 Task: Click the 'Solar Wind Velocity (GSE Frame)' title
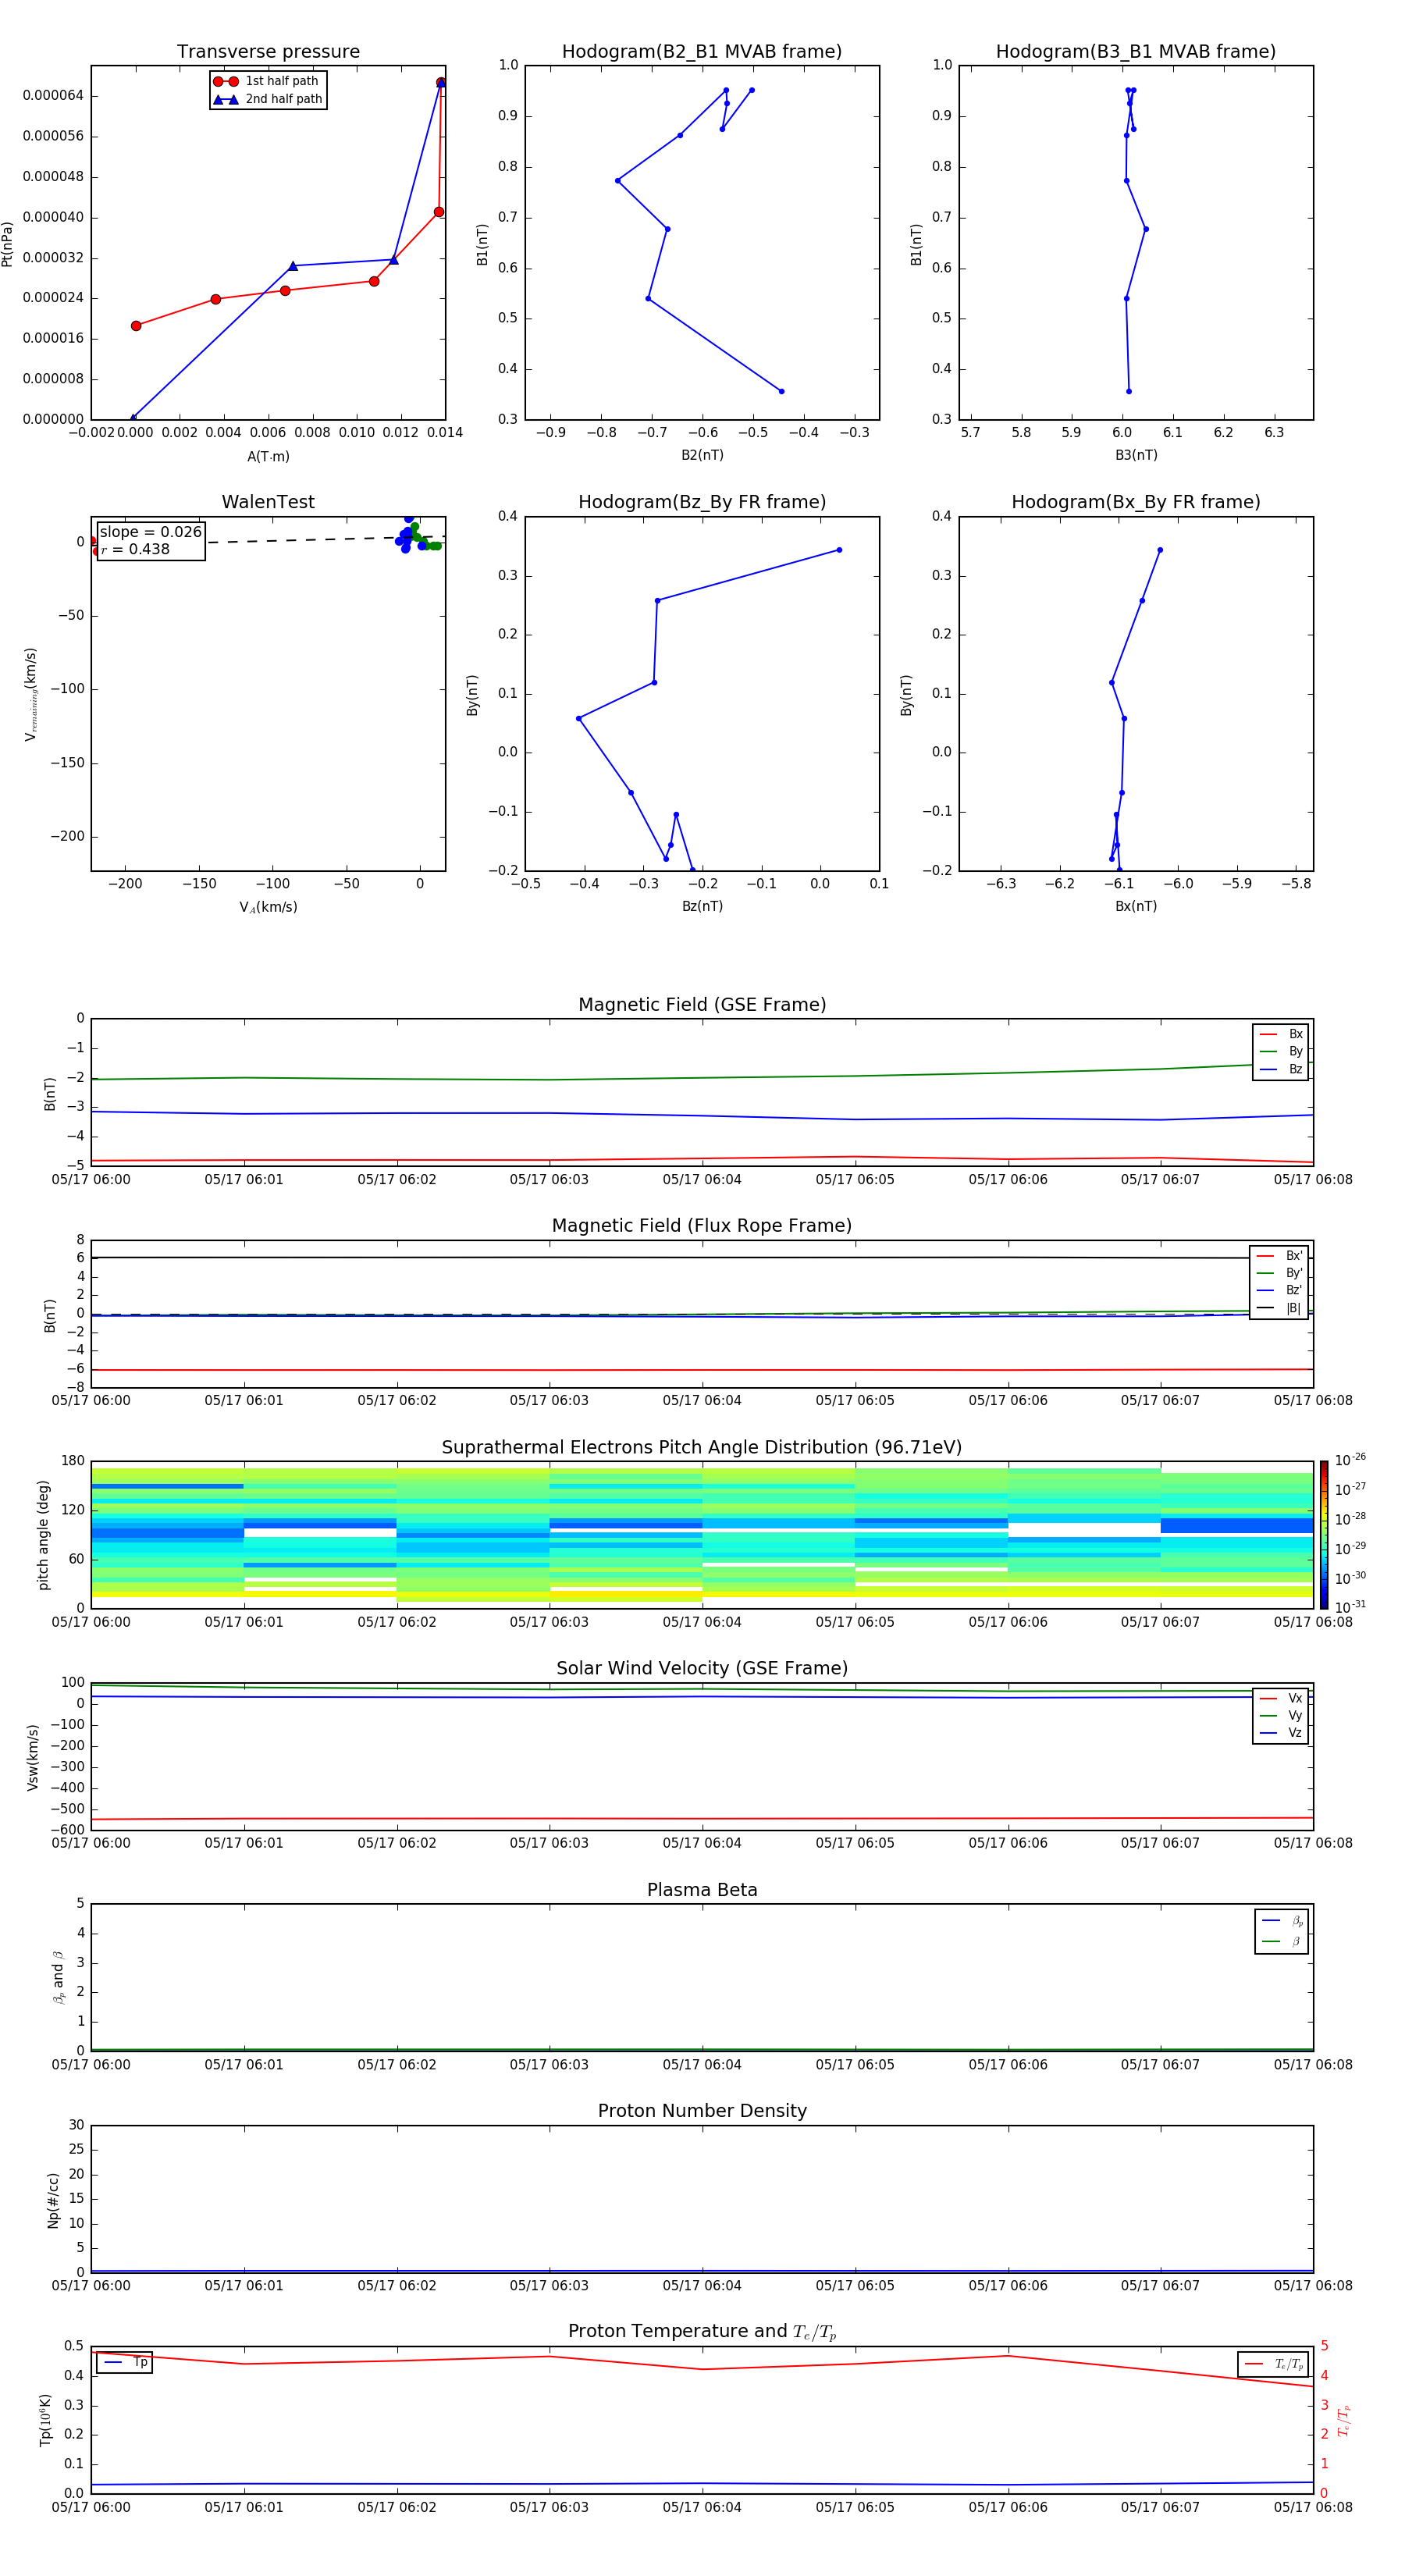click(x=702, y=1669)
